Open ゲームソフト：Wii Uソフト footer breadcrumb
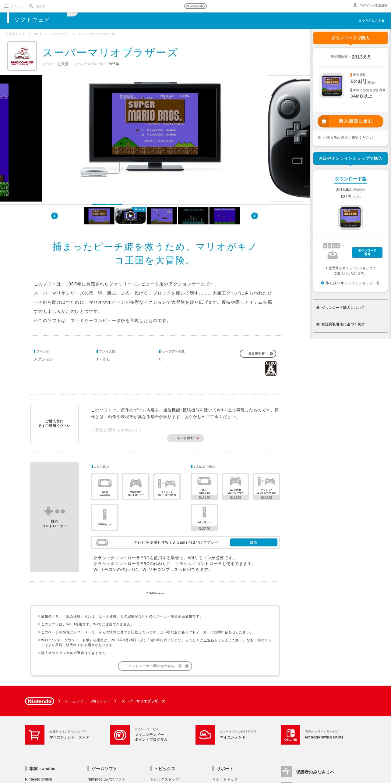The image size is (391, 783). click(x=87, y=701)
